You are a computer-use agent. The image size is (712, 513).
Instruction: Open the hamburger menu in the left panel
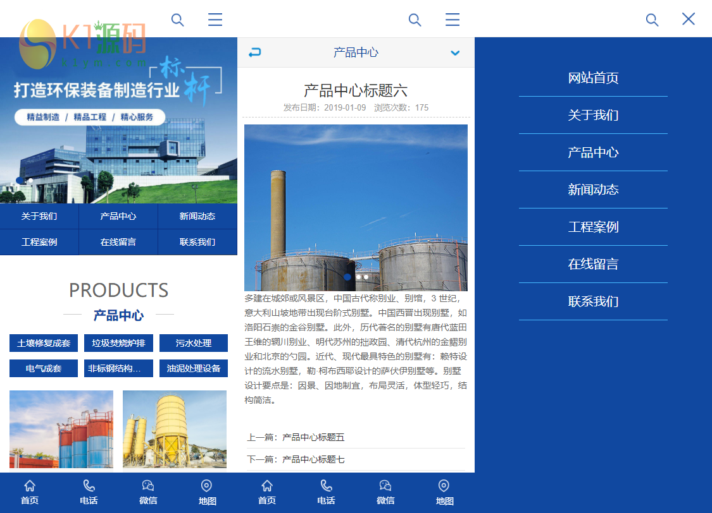point(215,20)
